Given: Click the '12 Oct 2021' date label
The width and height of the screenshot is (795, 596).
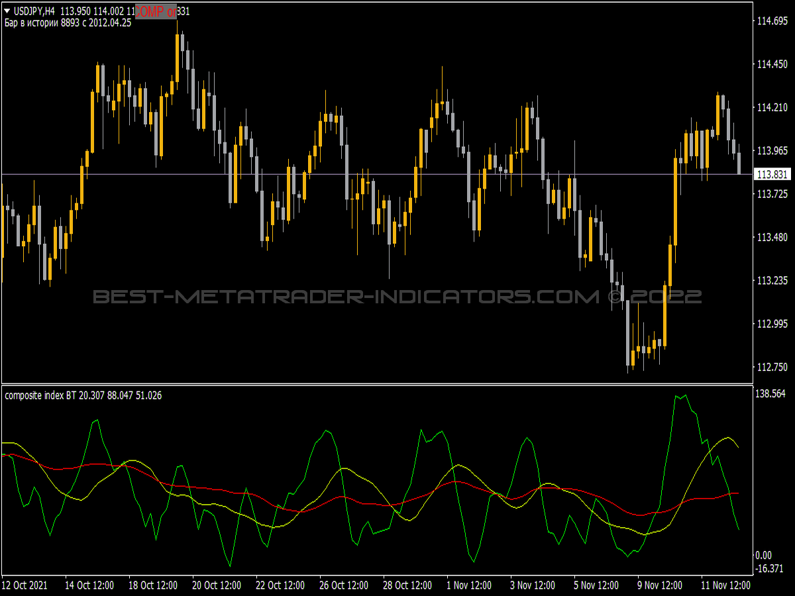Looking at the screenshot, I should [x=25, y=585].
